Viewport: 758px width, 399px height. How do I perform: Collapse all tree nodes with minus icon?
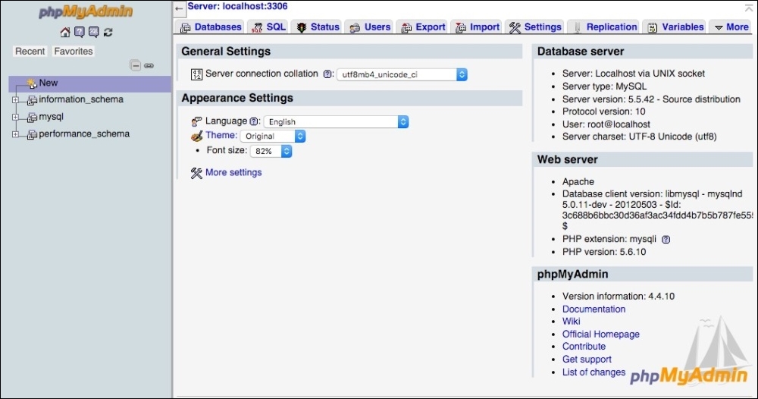(x=136, y=65)
